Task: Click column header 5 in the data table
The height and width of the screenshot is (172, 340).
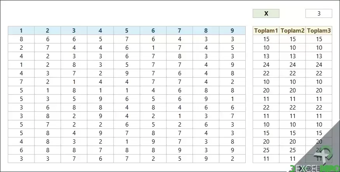Action: (x=127, y=31)
